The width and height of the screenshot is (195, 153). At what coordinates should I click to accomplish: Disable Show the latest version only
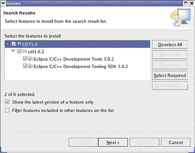(7, 102)
